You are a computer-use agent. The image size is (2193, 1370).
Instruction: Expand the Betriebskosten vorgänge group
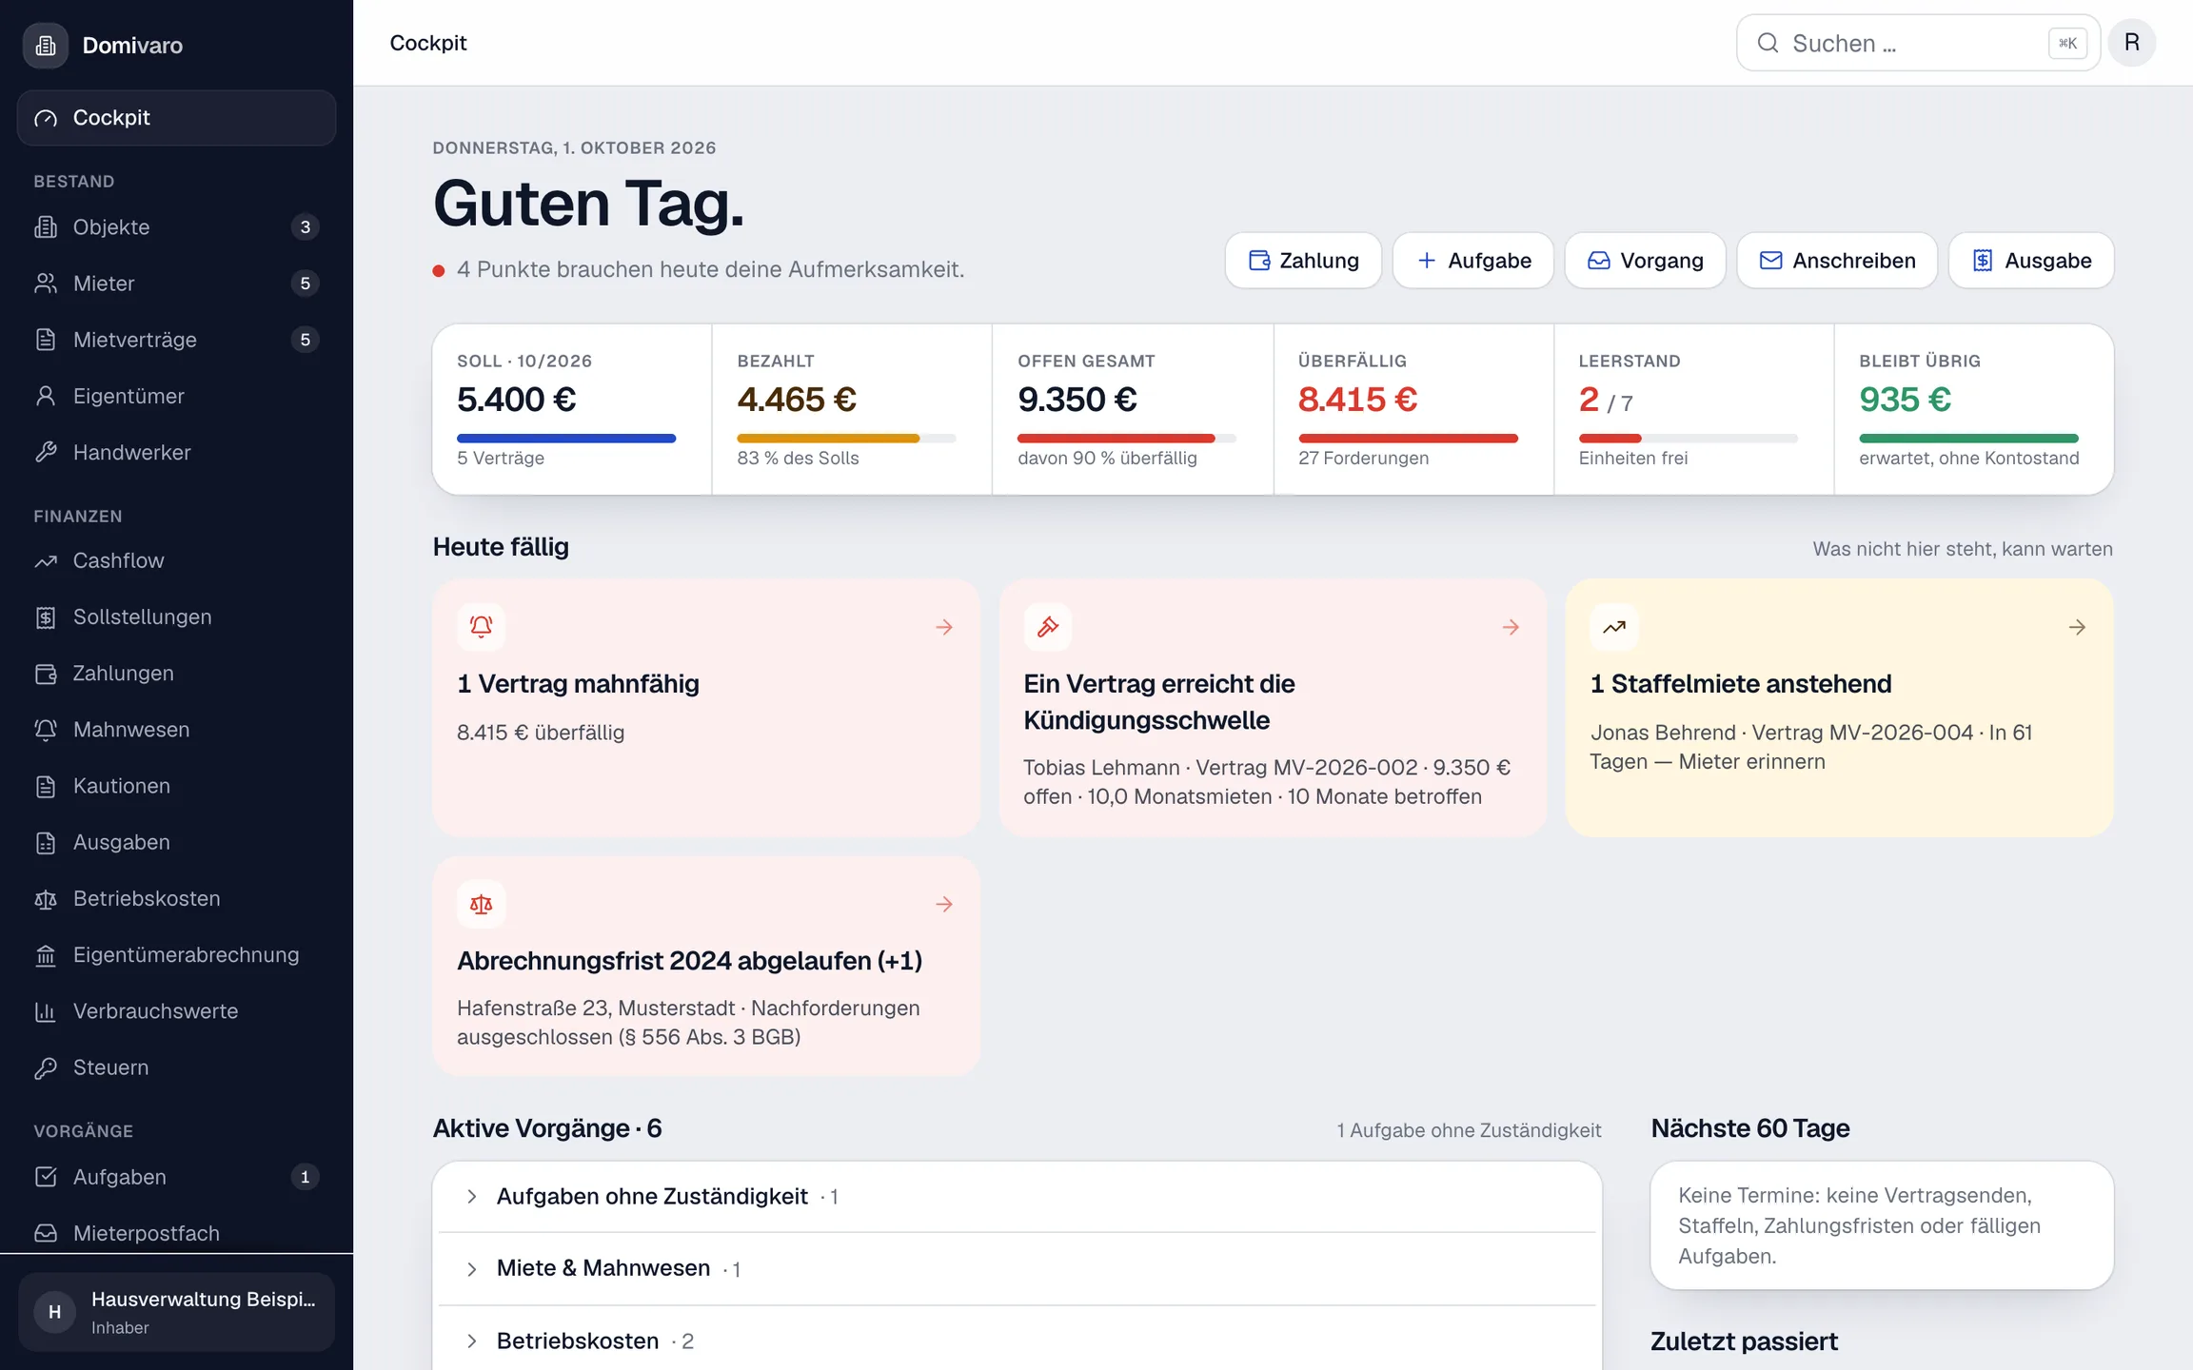coord(1017,1341)
